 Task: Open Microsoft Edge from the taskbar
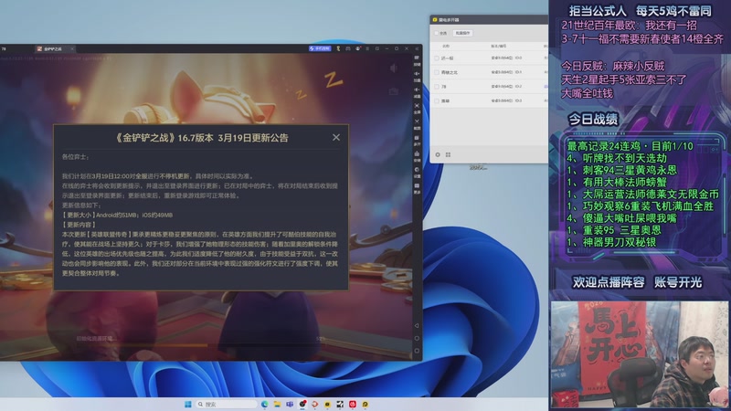(x=265, y=404)
